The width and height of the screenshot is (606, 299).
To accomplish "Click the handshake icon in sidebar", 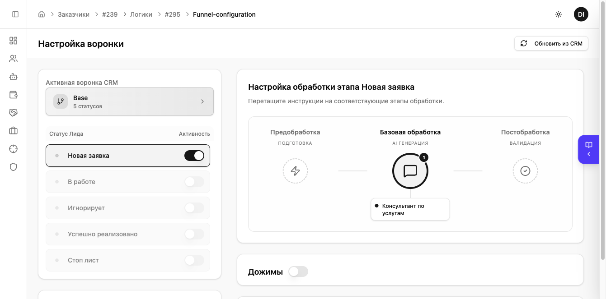I will coord(13,113).
